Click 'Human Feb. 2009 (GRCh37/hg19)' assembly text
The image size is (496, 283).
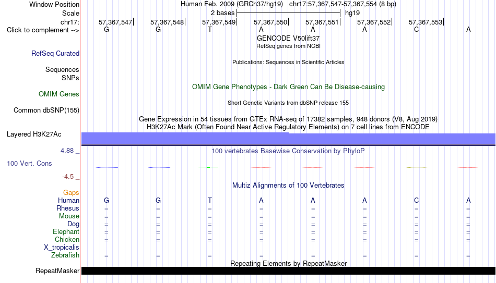pos(232,4)
